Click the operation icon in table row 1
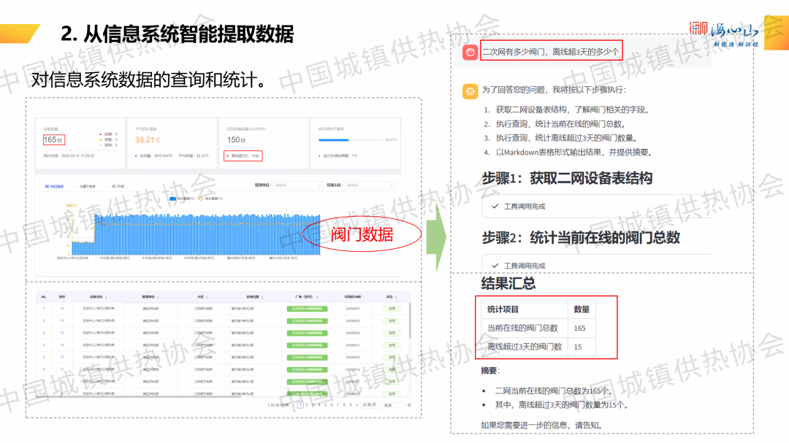The width and height of the screenshot is (789, 443). point(62,309)
